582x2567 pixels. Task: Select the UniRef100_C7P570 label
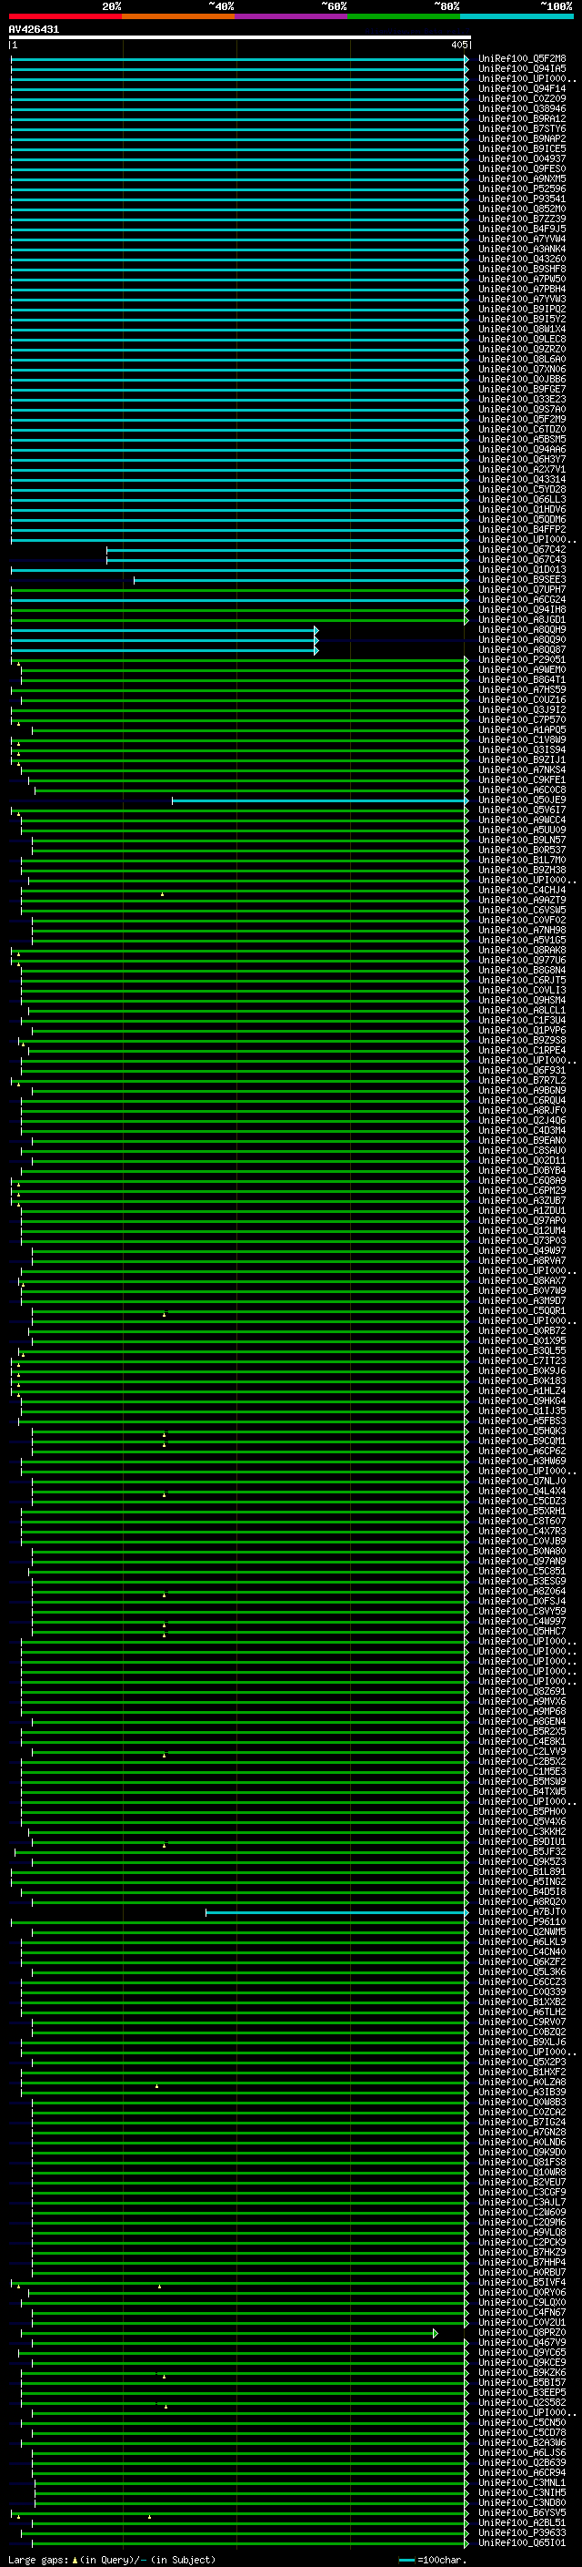[522, 719]
